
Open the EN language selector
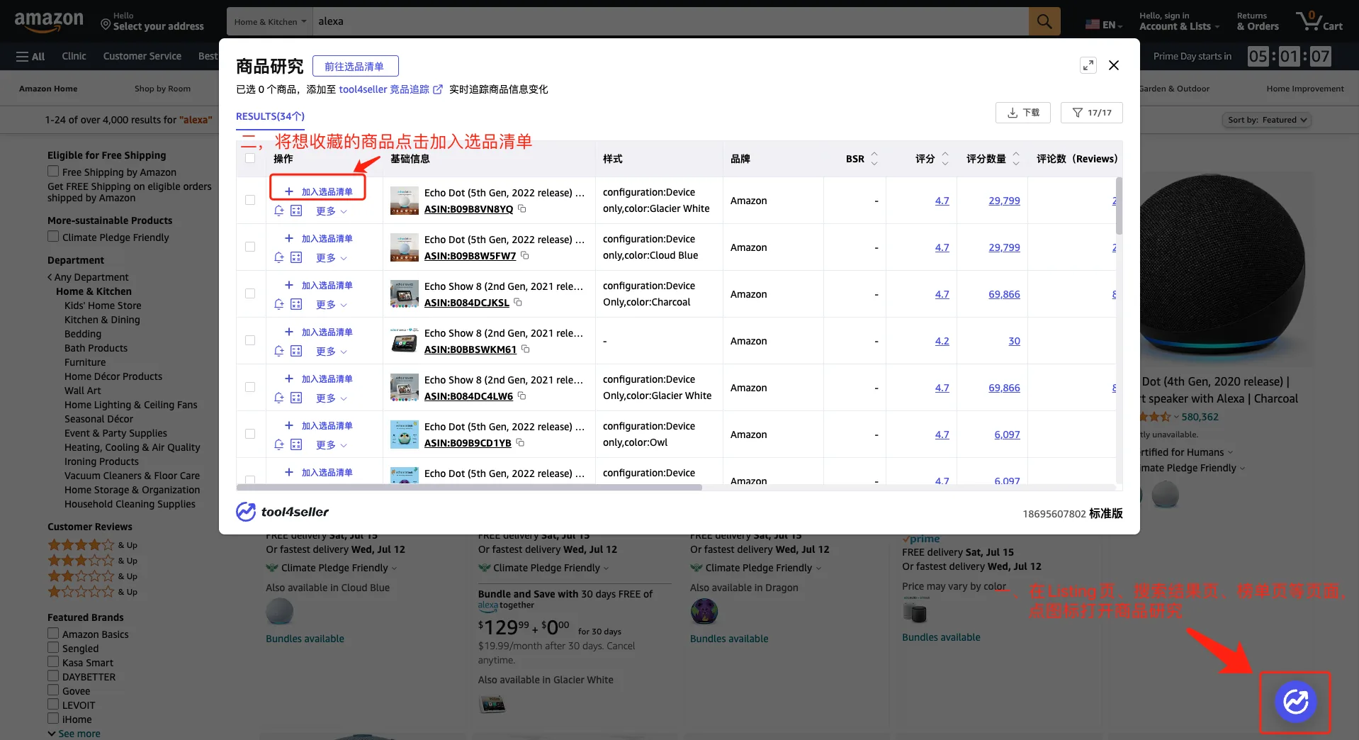[x=1104, y=25]
